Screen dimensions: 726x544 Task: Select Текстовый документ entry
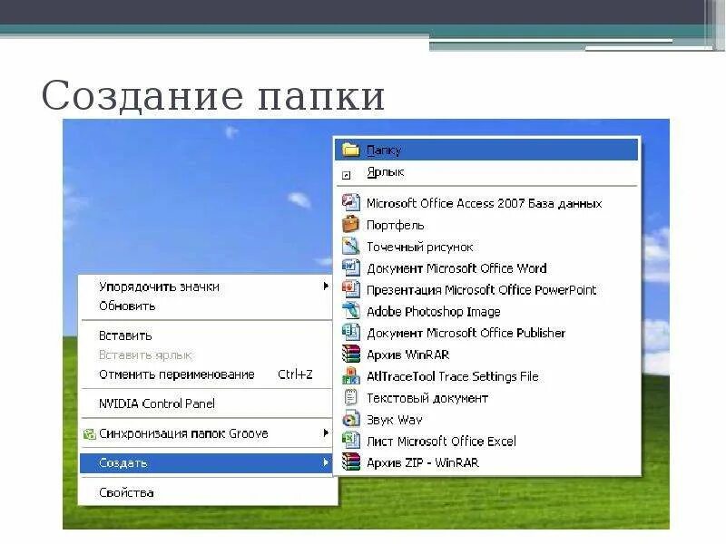tap(486, 398)
